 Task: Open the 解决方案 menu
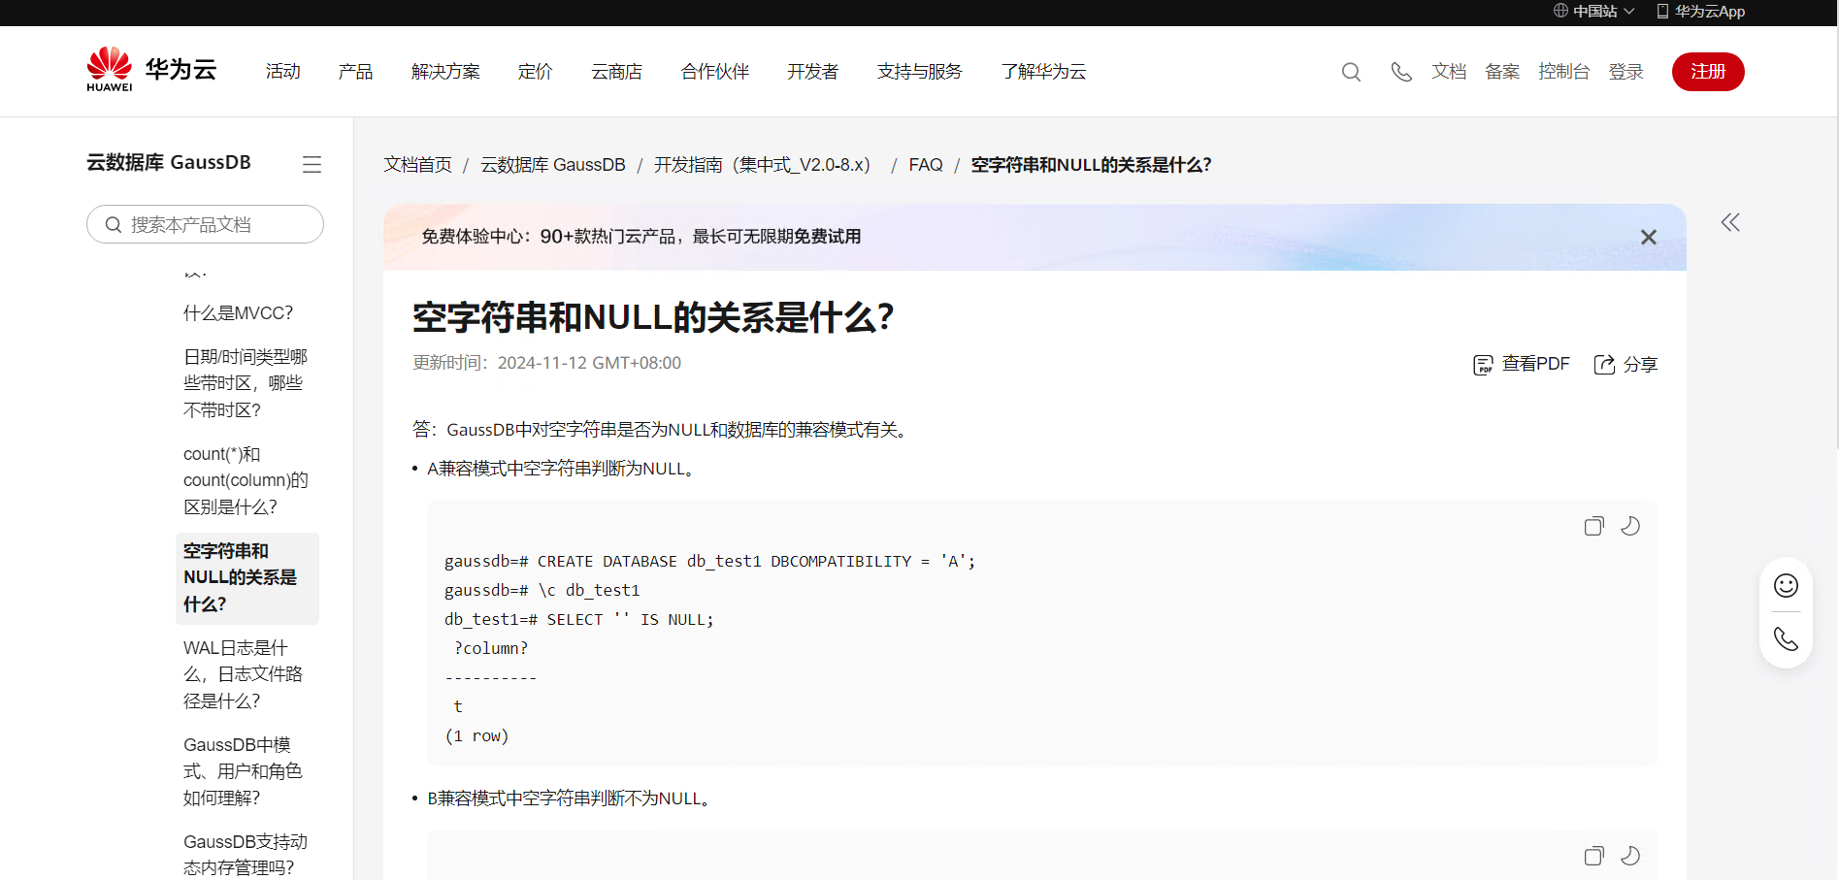(445, 72)
